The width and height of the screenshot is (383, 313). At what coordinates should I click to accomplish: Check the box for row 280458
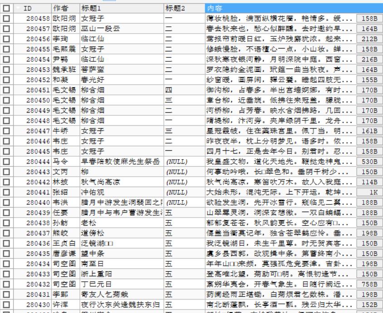click(6, 19)
